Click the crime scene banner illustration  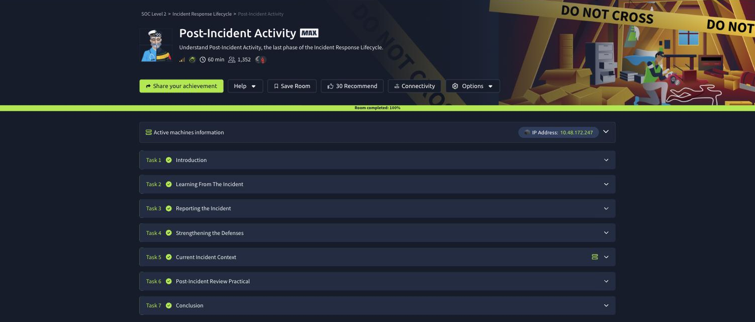[x=626, y=52]
